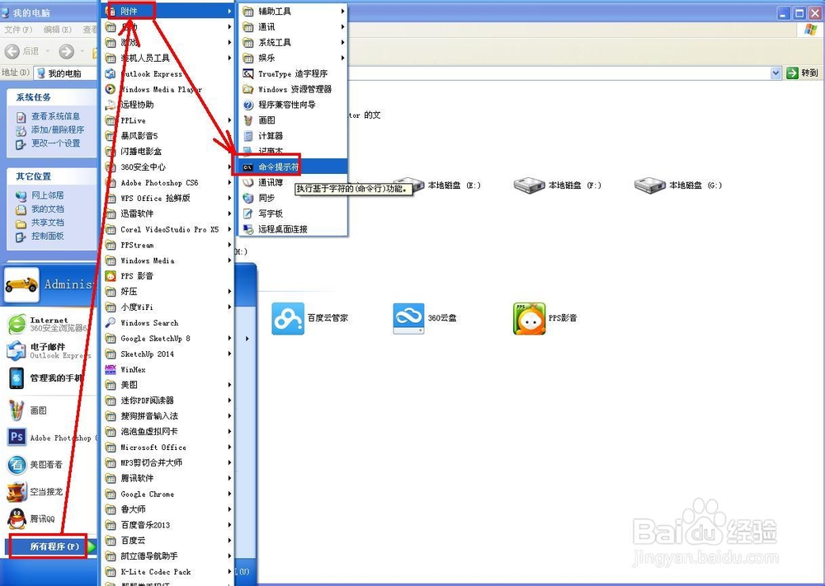Expand the 通讯 submenu
Screen dimensions: 825x586
tap(293, 27)
